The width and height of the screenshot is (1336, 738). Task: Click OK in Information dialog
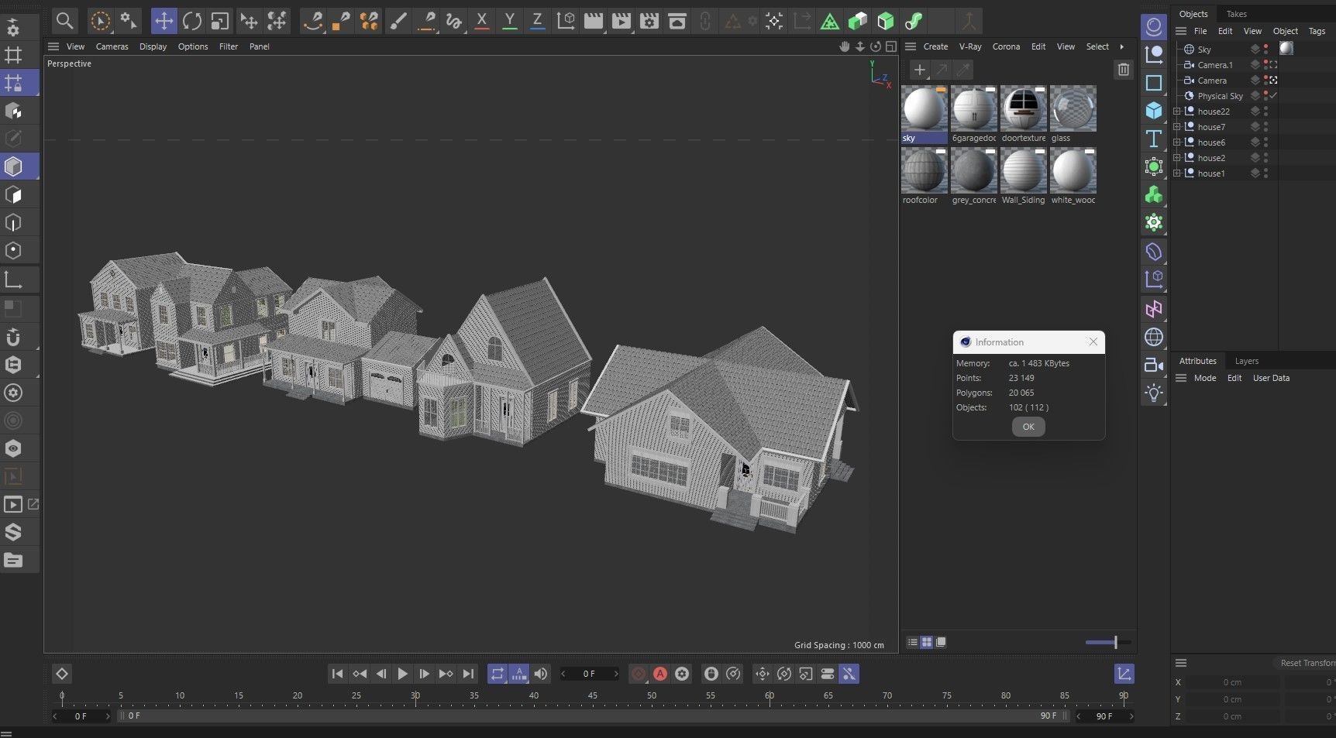tap(1028, 427)
